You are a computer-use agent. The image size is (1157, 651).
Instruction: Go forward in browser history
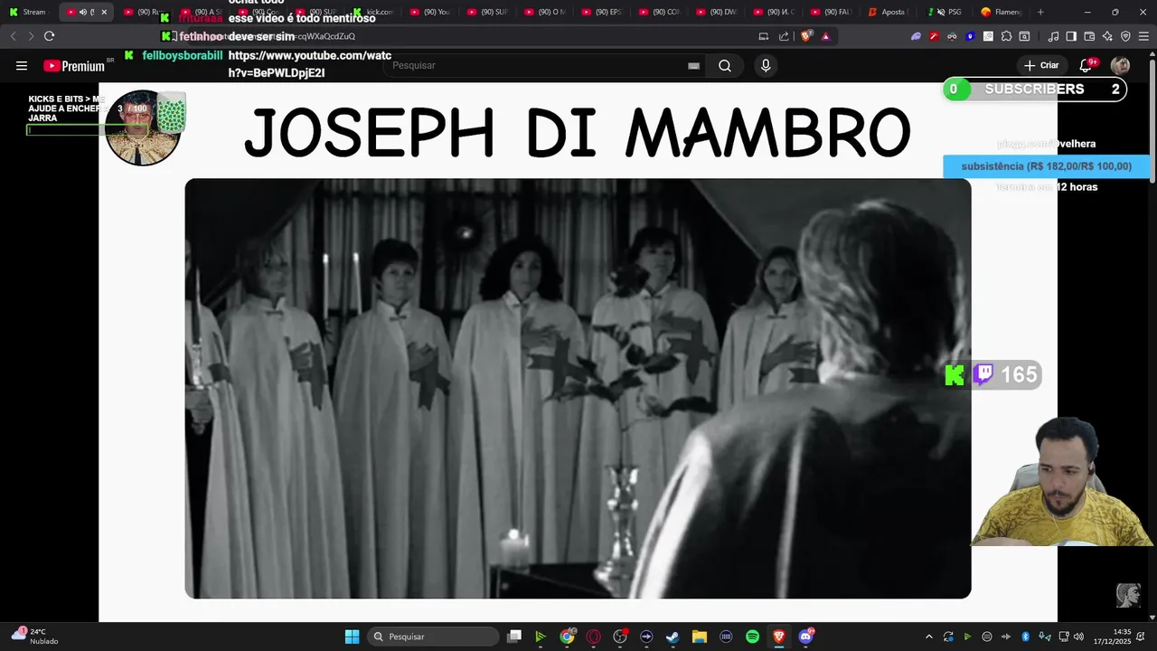[x=31, y=36]
